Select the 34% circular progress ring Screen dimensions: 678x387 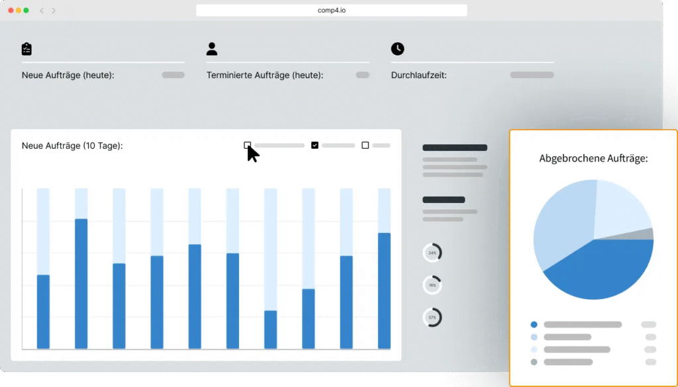tap(432, 253)
